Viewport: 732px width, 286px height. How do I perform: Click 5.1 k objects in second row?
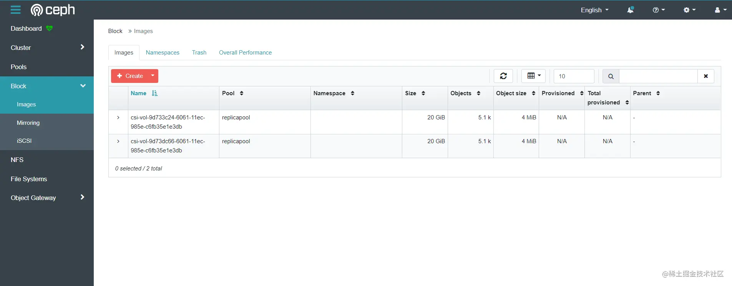pyautogui.click(x=485, y=141)
